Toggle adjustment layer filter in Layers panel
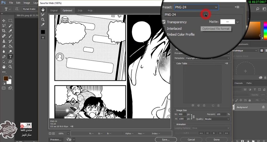This screenshot has width=267, height=142. pyautogui.click(x=250, y=89)
